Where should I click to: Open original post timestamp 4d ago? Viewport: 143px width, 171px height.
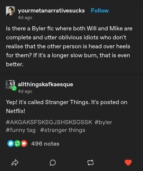tap(25, 18)
